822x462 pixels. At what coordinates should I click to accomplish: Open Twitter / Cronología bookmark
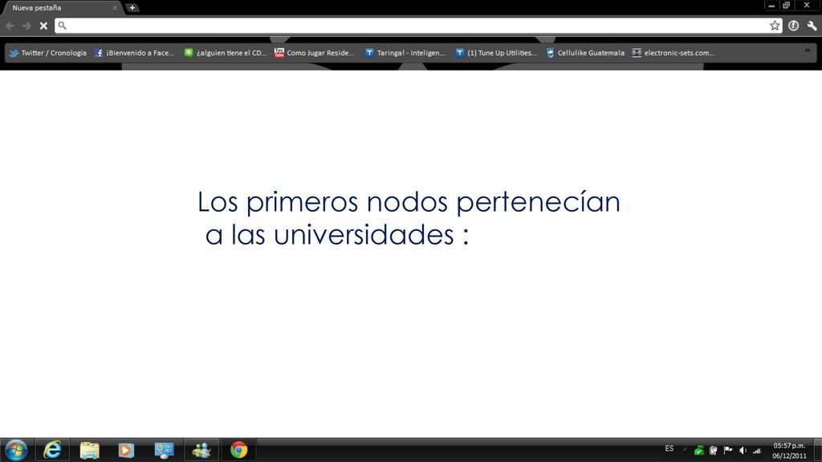[x=47, y=53]
